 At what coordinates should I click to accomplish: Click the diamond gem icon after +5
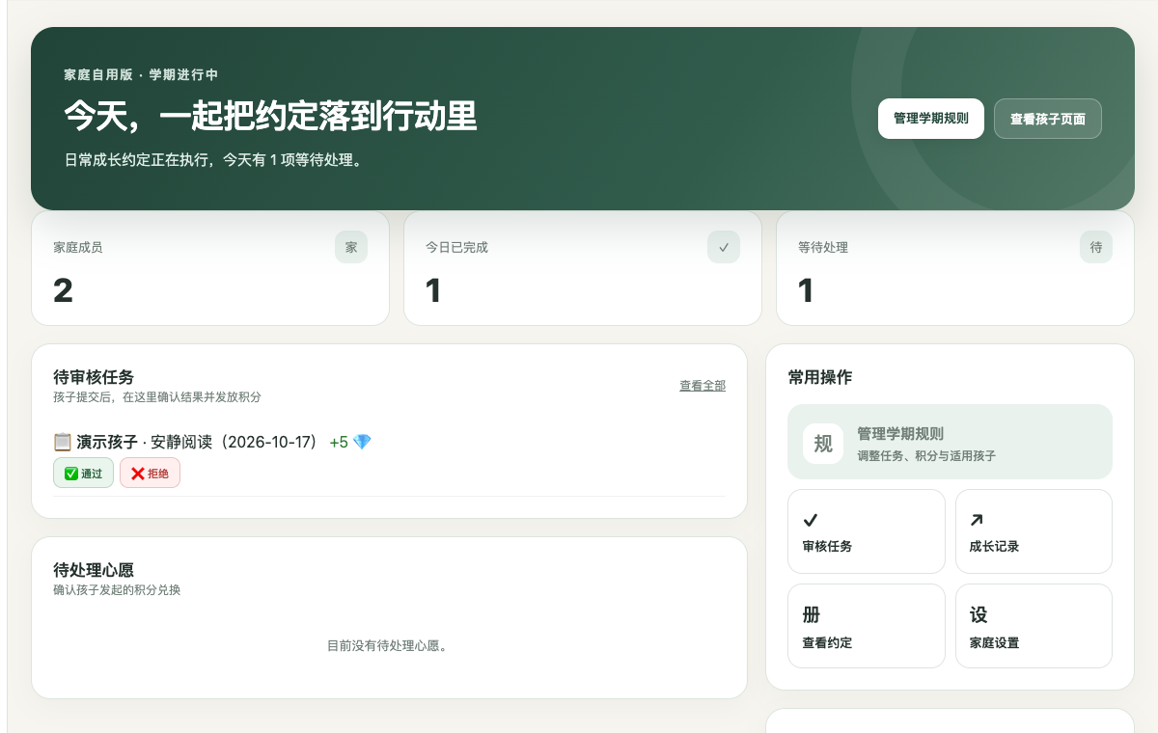[362, 442]
